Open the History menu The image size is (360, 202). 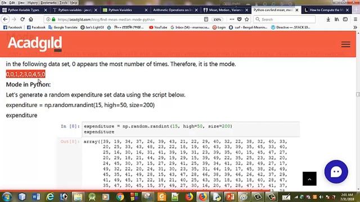(x=33, y=3)
